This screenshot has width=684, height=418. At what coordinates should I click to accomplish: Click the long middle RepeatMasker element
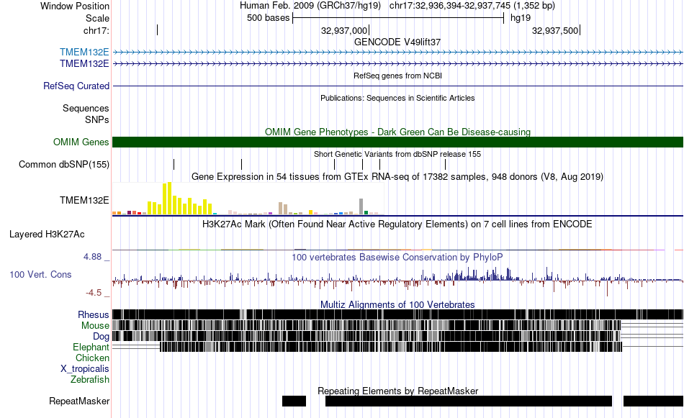469,401
